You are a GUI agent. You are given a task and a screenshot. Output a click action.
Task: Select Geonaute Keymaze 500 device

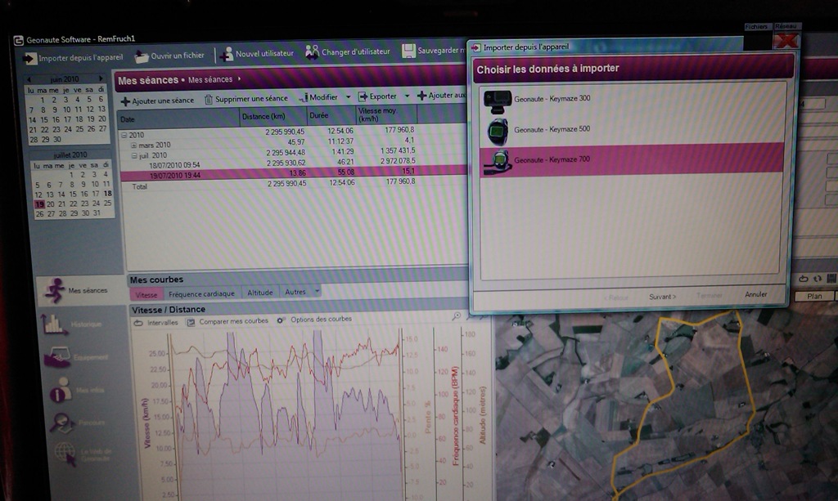(633, 130)
